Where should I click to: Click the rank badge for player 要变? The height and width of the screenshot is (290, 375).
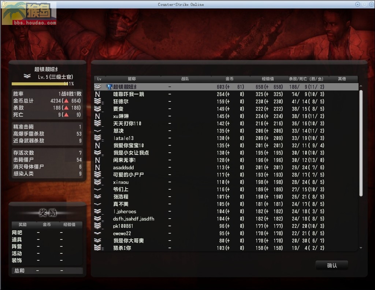click(x=98, y=109)
